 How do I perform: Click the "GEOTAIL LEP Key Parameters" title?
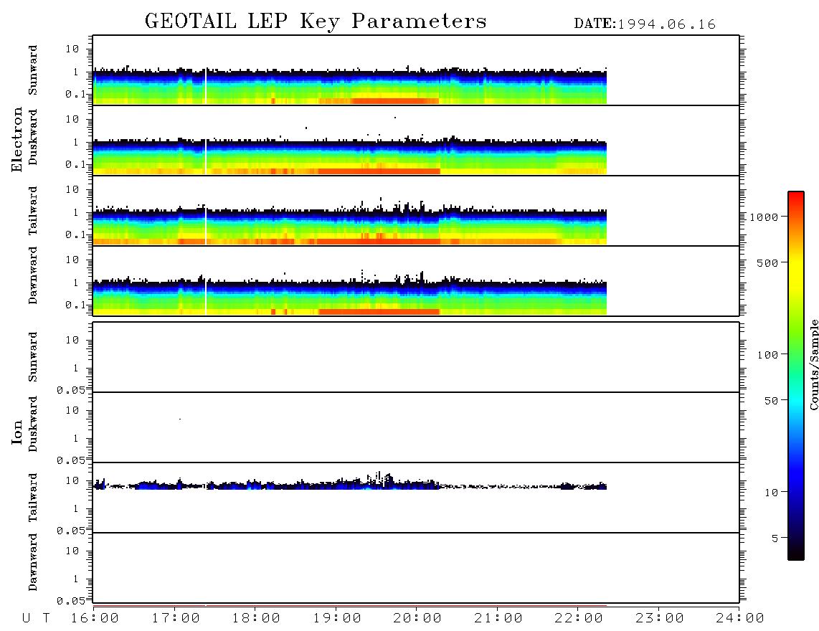[x=316, y=22]
